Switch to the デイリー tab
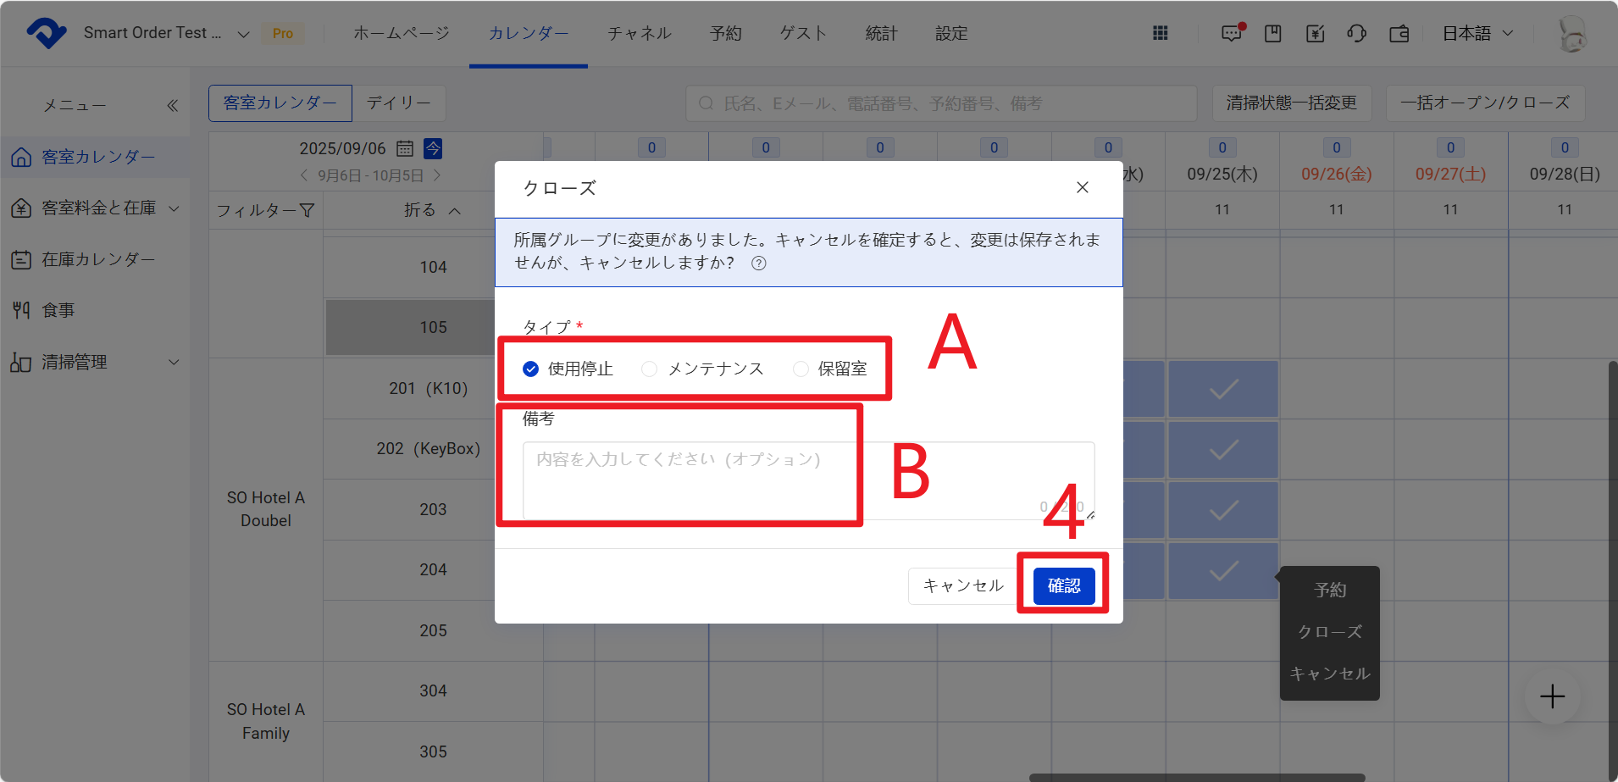This screenshot has width=1618, height=782. [398, 103]
